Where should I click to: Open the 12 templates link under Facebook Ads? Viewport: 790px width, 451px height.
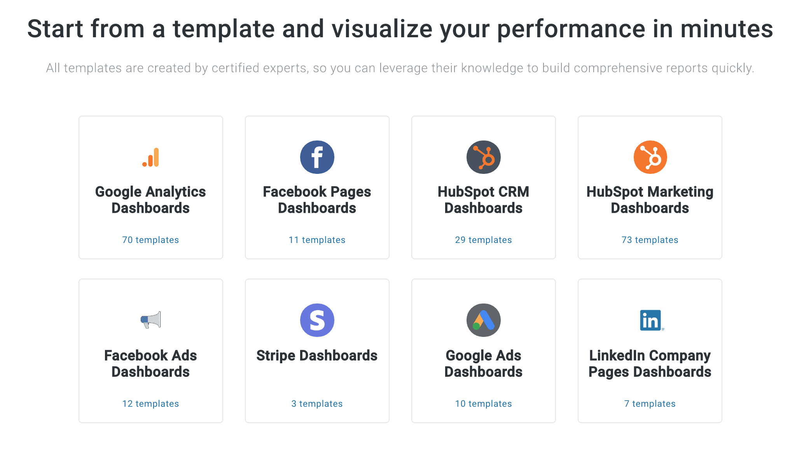[151, 403]
